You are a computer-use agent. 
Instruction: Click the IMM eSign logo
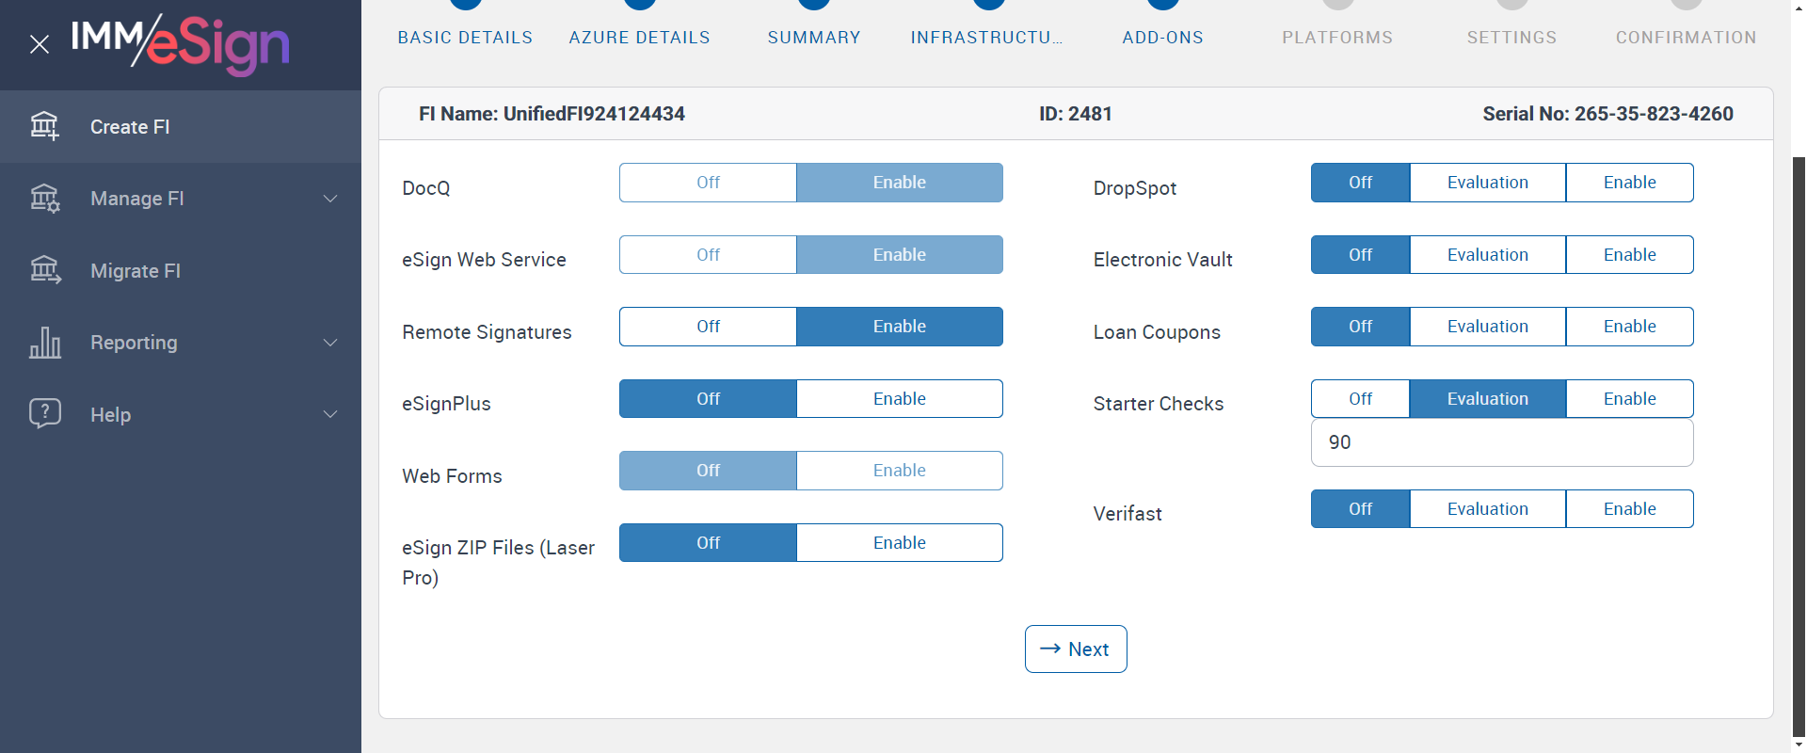(180, 44)
